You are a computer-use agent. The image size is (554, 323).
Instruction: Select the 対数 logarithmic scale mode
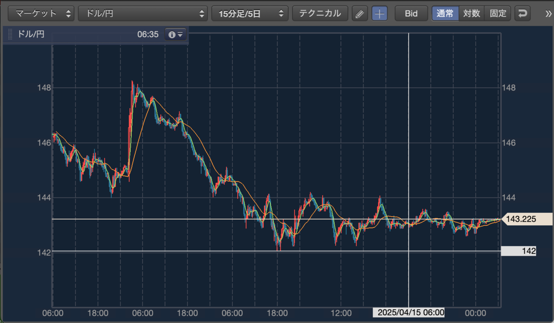[x=472, y=13]
